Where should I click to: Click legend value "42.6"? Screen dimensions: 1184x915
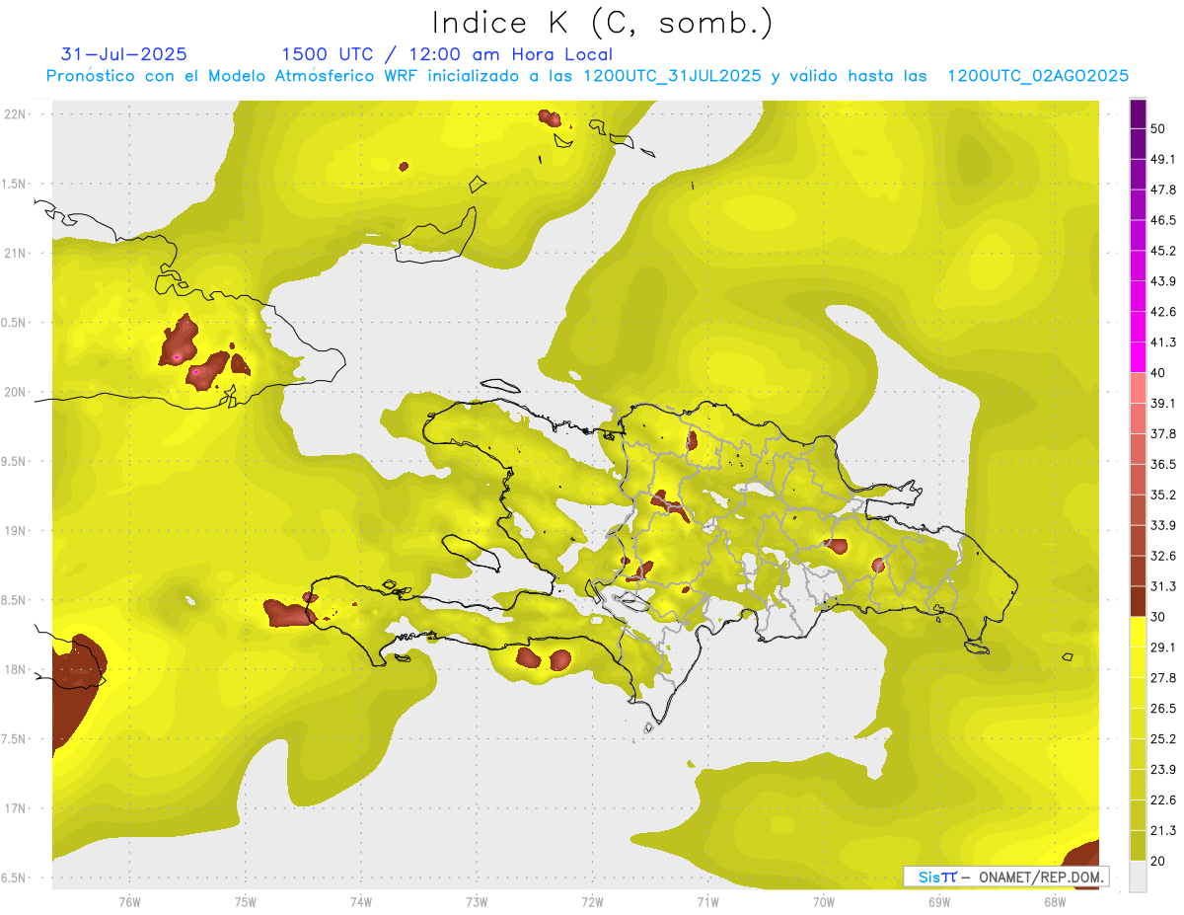1163,312
